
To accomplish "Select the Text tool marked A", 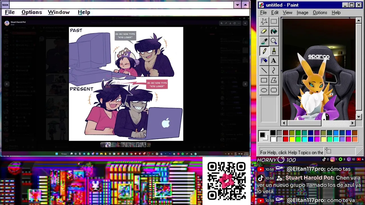I will [x=274, y=61].
